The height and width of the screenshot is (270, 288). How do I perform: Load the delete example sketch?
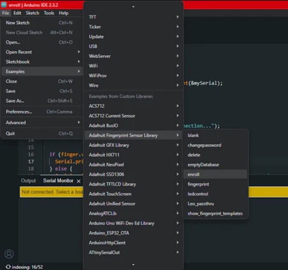215,155
